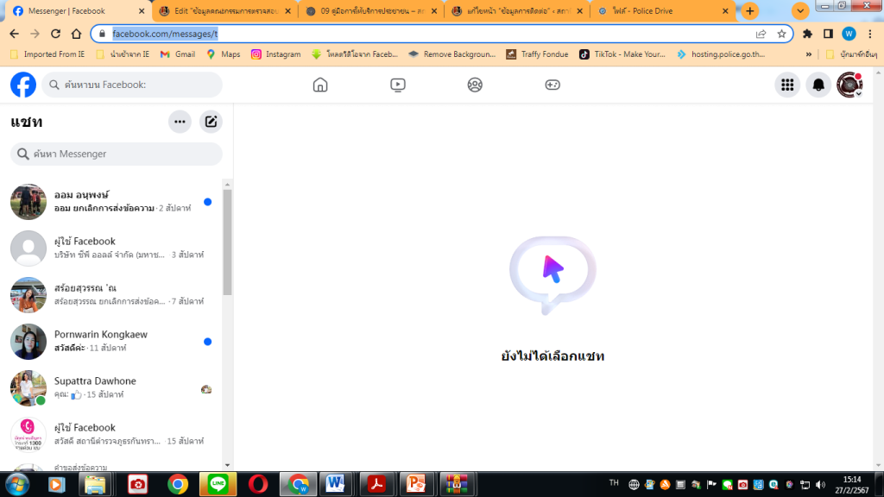
Task: Open the Facebook Home icon
Action: click(x=320, y=85)
